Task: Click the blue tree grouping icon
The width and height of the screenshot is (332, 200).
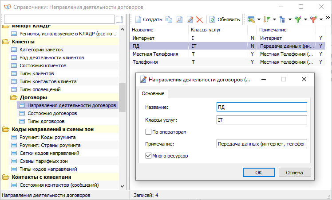Action: coord(282,19)
